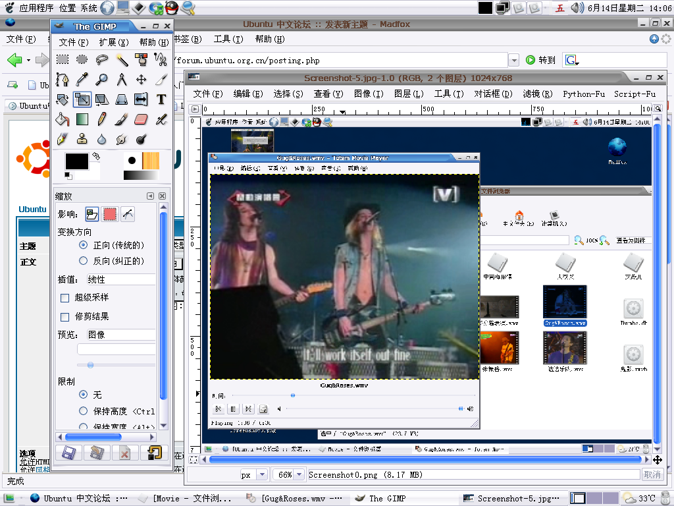The height and width of the screenshot is (506, 674).
Task: Select the Flip tool
Action: [x=141, y=99]
